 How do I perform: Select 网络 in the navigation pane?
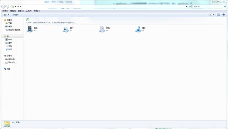7,69
